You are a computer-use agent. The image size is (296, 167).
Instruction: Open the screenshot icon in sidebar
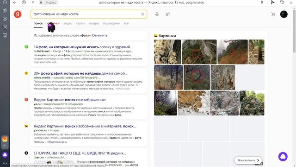pyautogui.click(x=5, y=35)
